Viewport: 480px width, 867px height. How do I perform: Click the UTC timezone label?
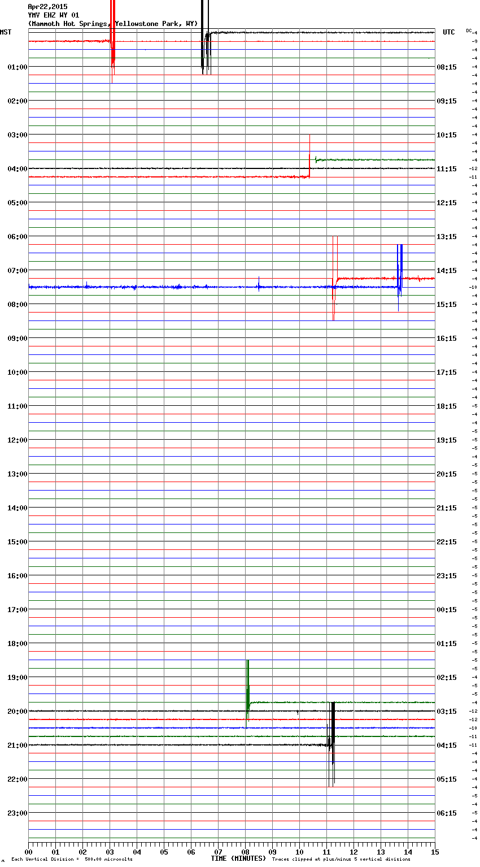coord(448,32)
